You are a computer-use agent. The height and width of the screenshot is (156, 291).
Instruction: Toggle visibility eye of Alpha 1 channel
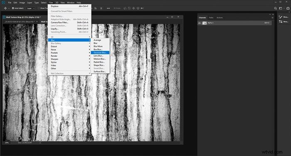pyautogui.click(x=200, y=23)
